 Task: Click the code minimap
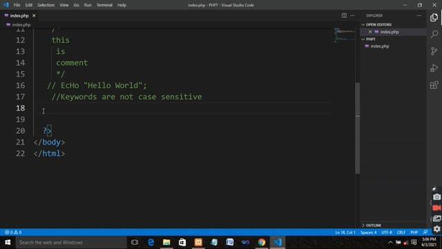pyautogui.click(x=345, y=35)
